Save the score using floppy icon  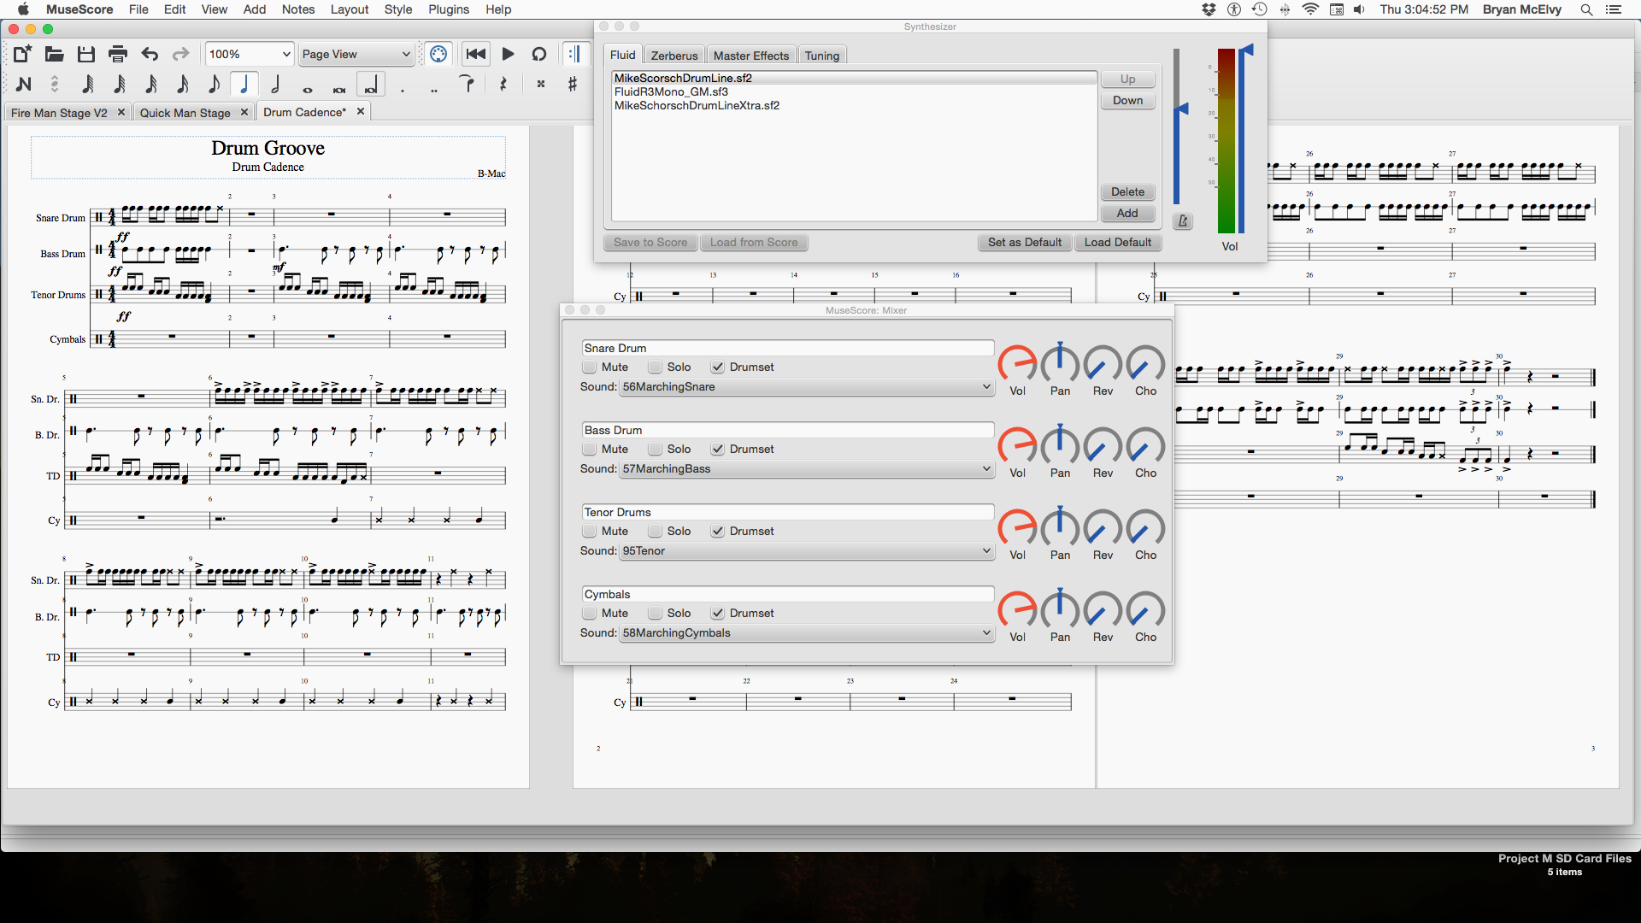coord(86,55)
